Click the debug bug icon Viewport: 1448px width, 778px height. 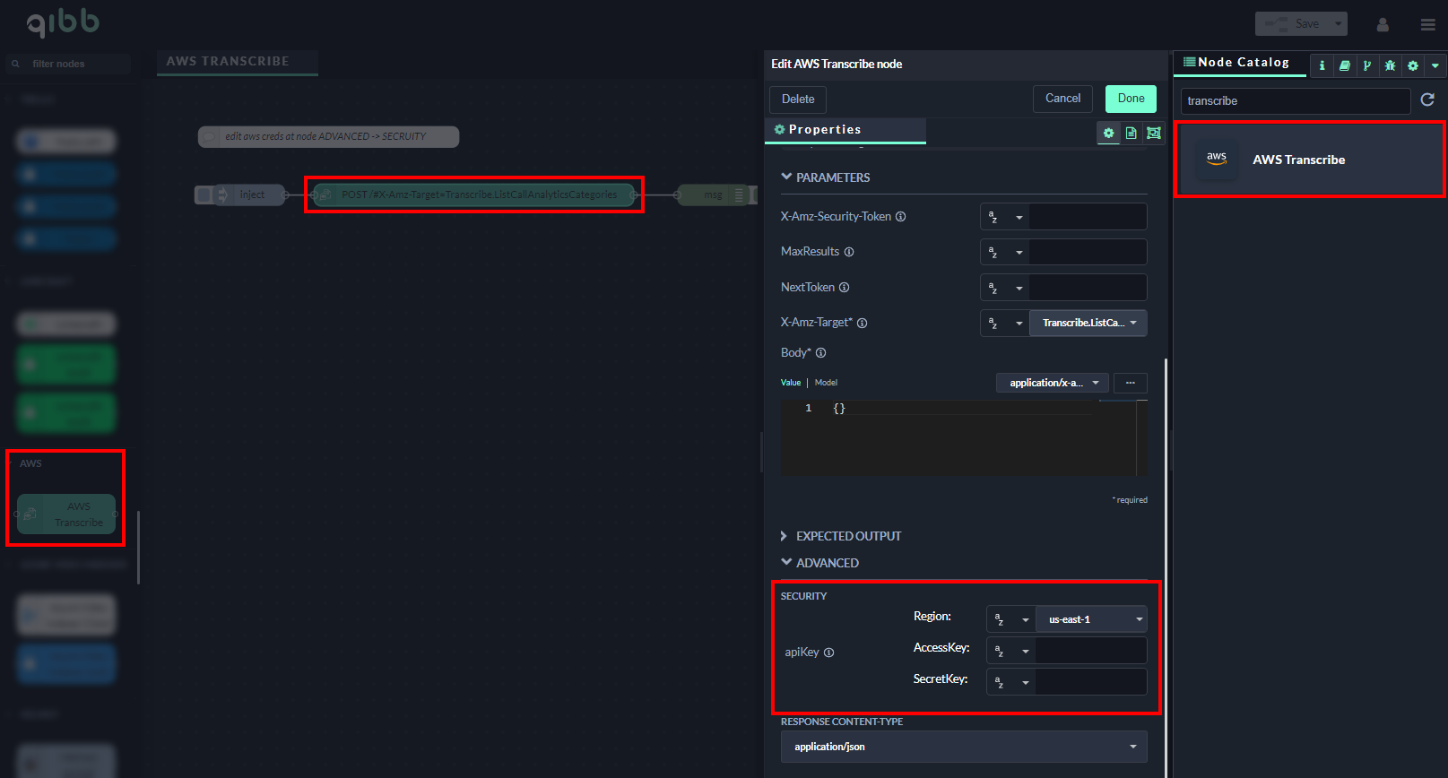pyautogui.click(x=1390, y=65)
